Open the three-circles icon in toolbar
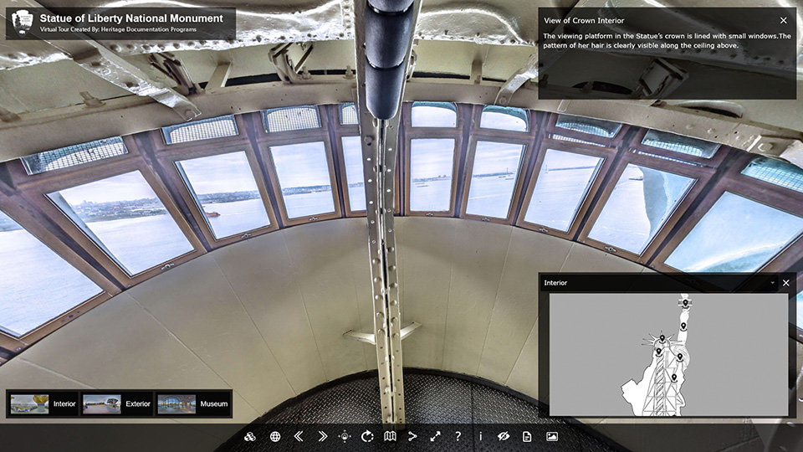Screen dimensions: 803x452 [250, 436]
